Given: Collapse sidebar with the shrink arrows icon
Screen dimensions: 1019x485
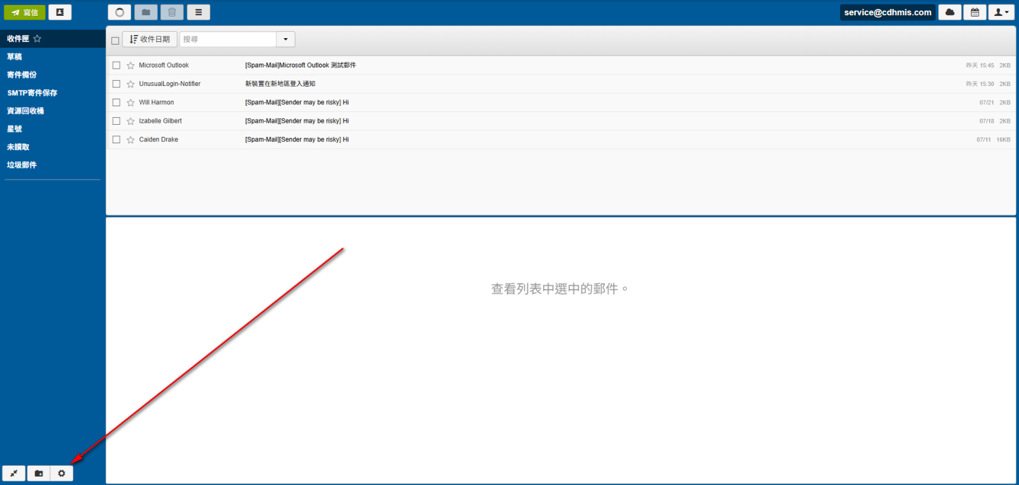Looking at the screenshot, I should pos(13,474).
